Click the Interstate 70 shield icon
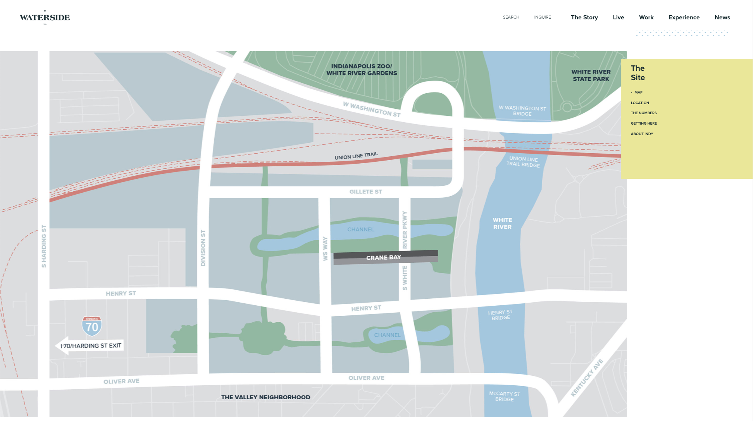 click(x=92, y=326)
